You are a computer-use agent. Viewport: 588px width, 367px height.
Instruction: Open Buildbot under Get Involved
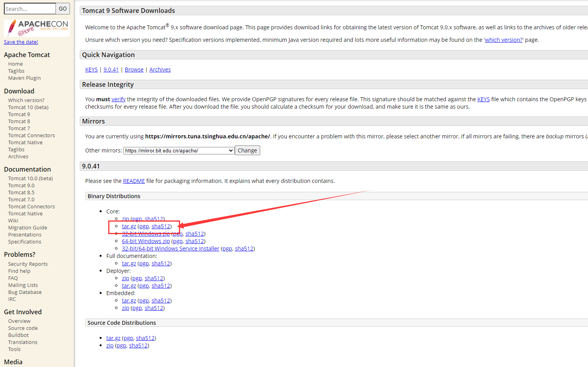click(x=18, y=335)
